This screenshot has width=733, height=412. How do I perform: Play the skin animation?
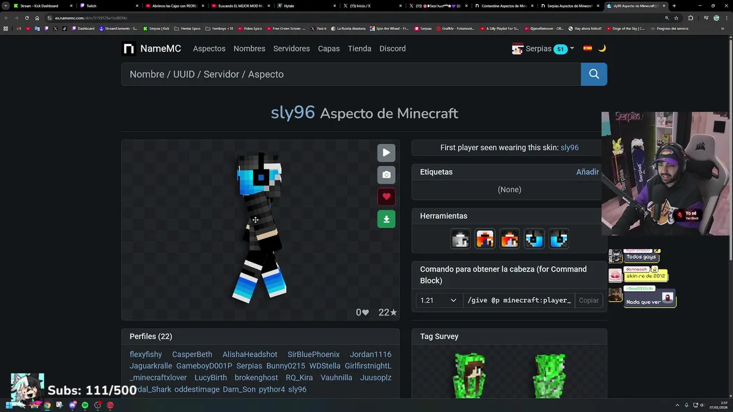click(x=386, y=153)
